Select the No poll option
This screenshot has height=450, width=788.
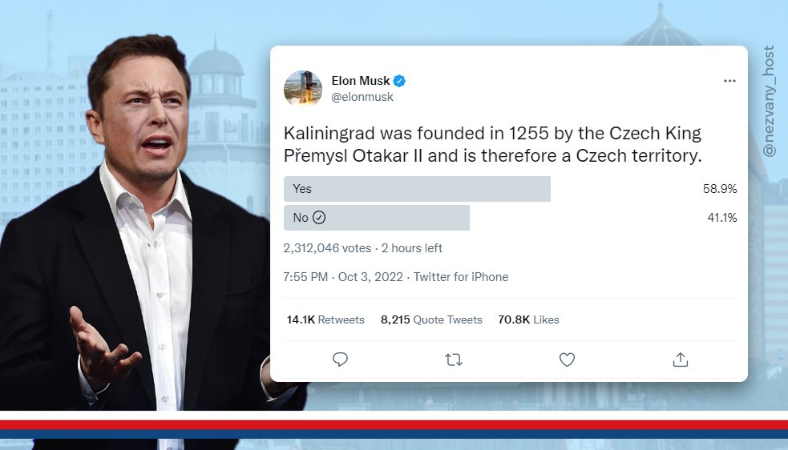point(377,218)
